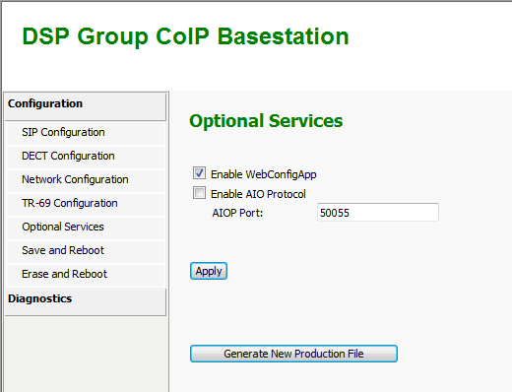
Task: Expand the Diagnostics section
Action: point(86,301)
